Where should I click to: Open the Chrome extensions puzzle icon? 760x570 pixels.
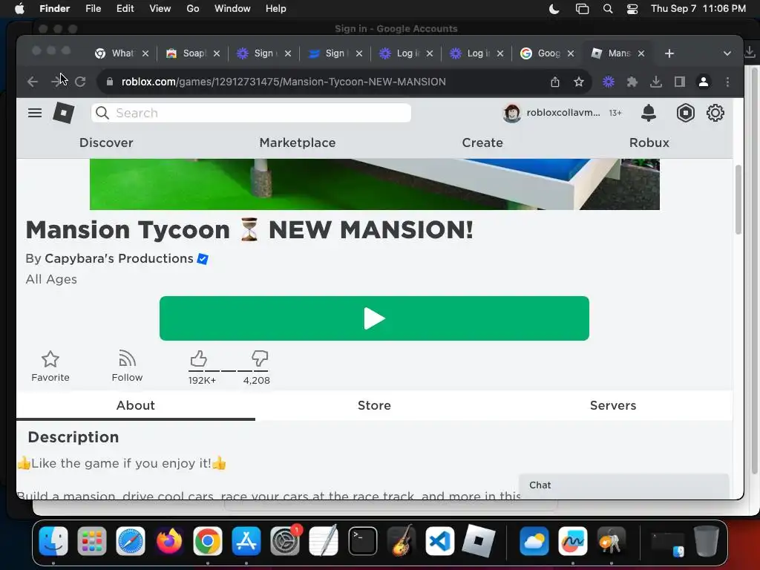(632, 82)
